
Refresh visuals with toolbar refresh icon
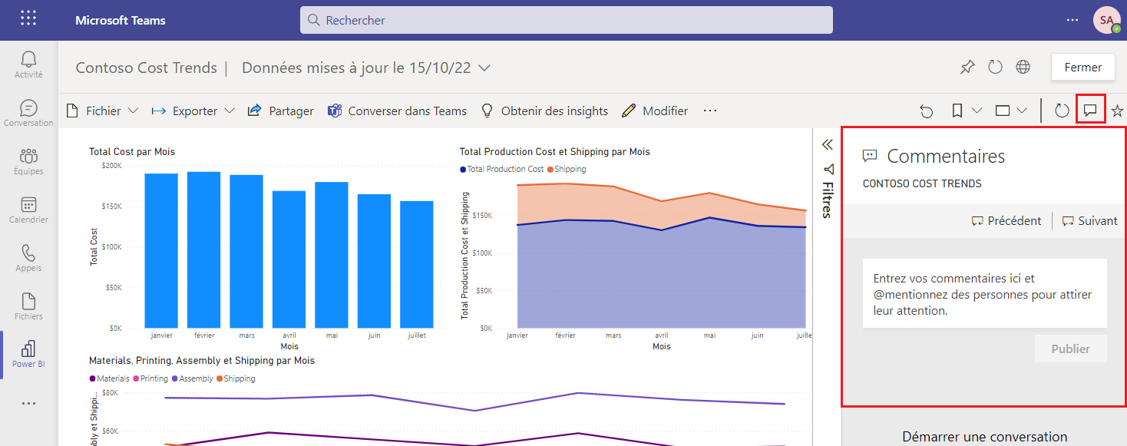(1062, 111)
